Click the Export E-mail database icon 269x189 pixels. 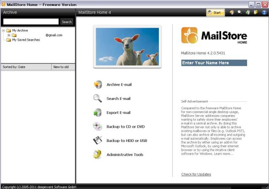[x=98, y=113]
